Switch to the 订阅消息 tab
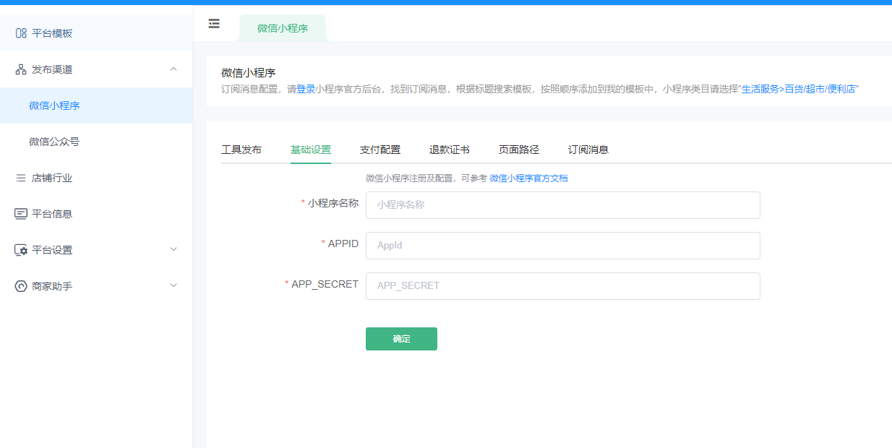Viewport: 892px width, 448px height. click(x=588, y=150)
